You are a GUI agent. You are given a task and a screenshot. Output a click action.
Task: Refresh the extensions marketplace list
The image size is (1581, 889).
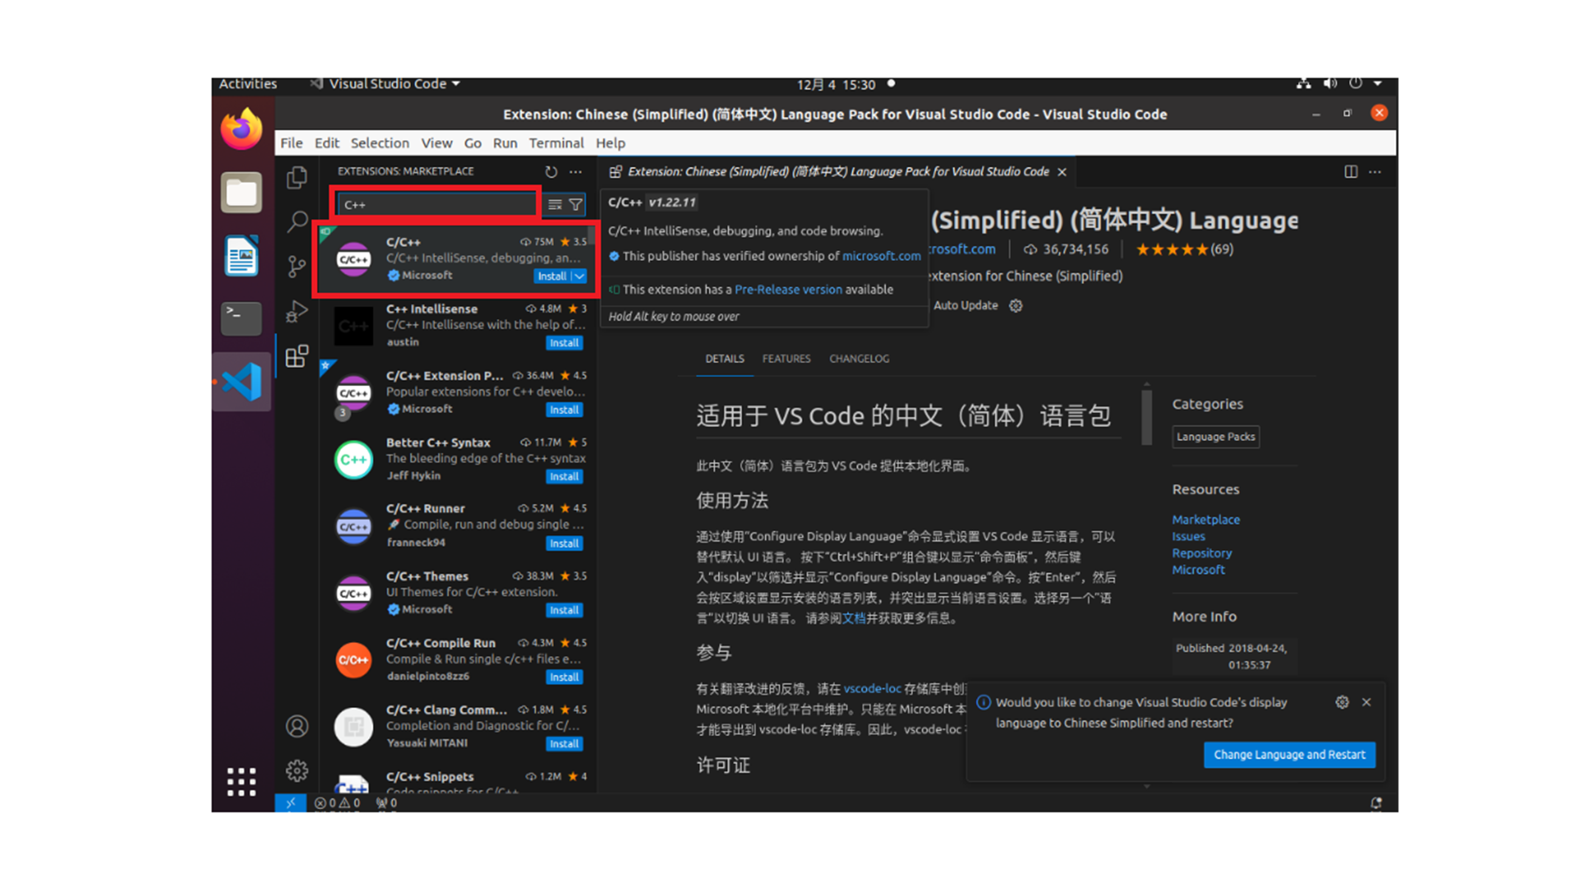coord(551,171)
